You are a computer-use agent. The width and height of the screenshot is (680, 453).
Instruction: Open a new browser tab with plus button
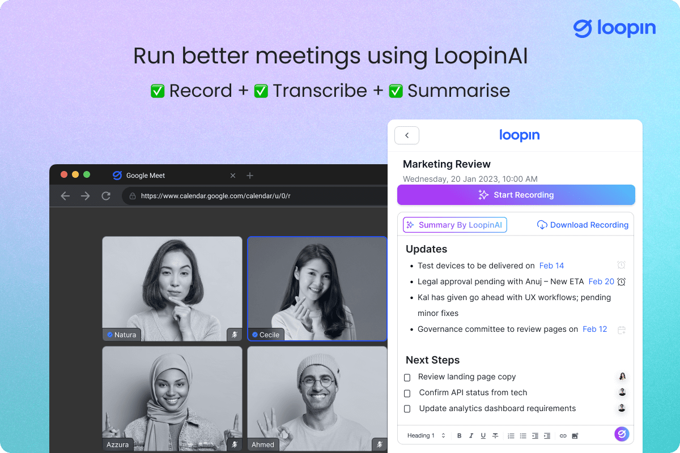pyautogui.click(x=250, y=176)
